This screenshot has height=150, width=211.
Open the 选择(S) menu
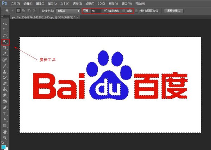(77, 4)
